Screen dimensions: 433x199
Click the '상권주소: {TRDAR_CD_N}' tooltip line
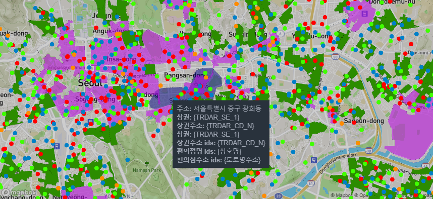215,126
